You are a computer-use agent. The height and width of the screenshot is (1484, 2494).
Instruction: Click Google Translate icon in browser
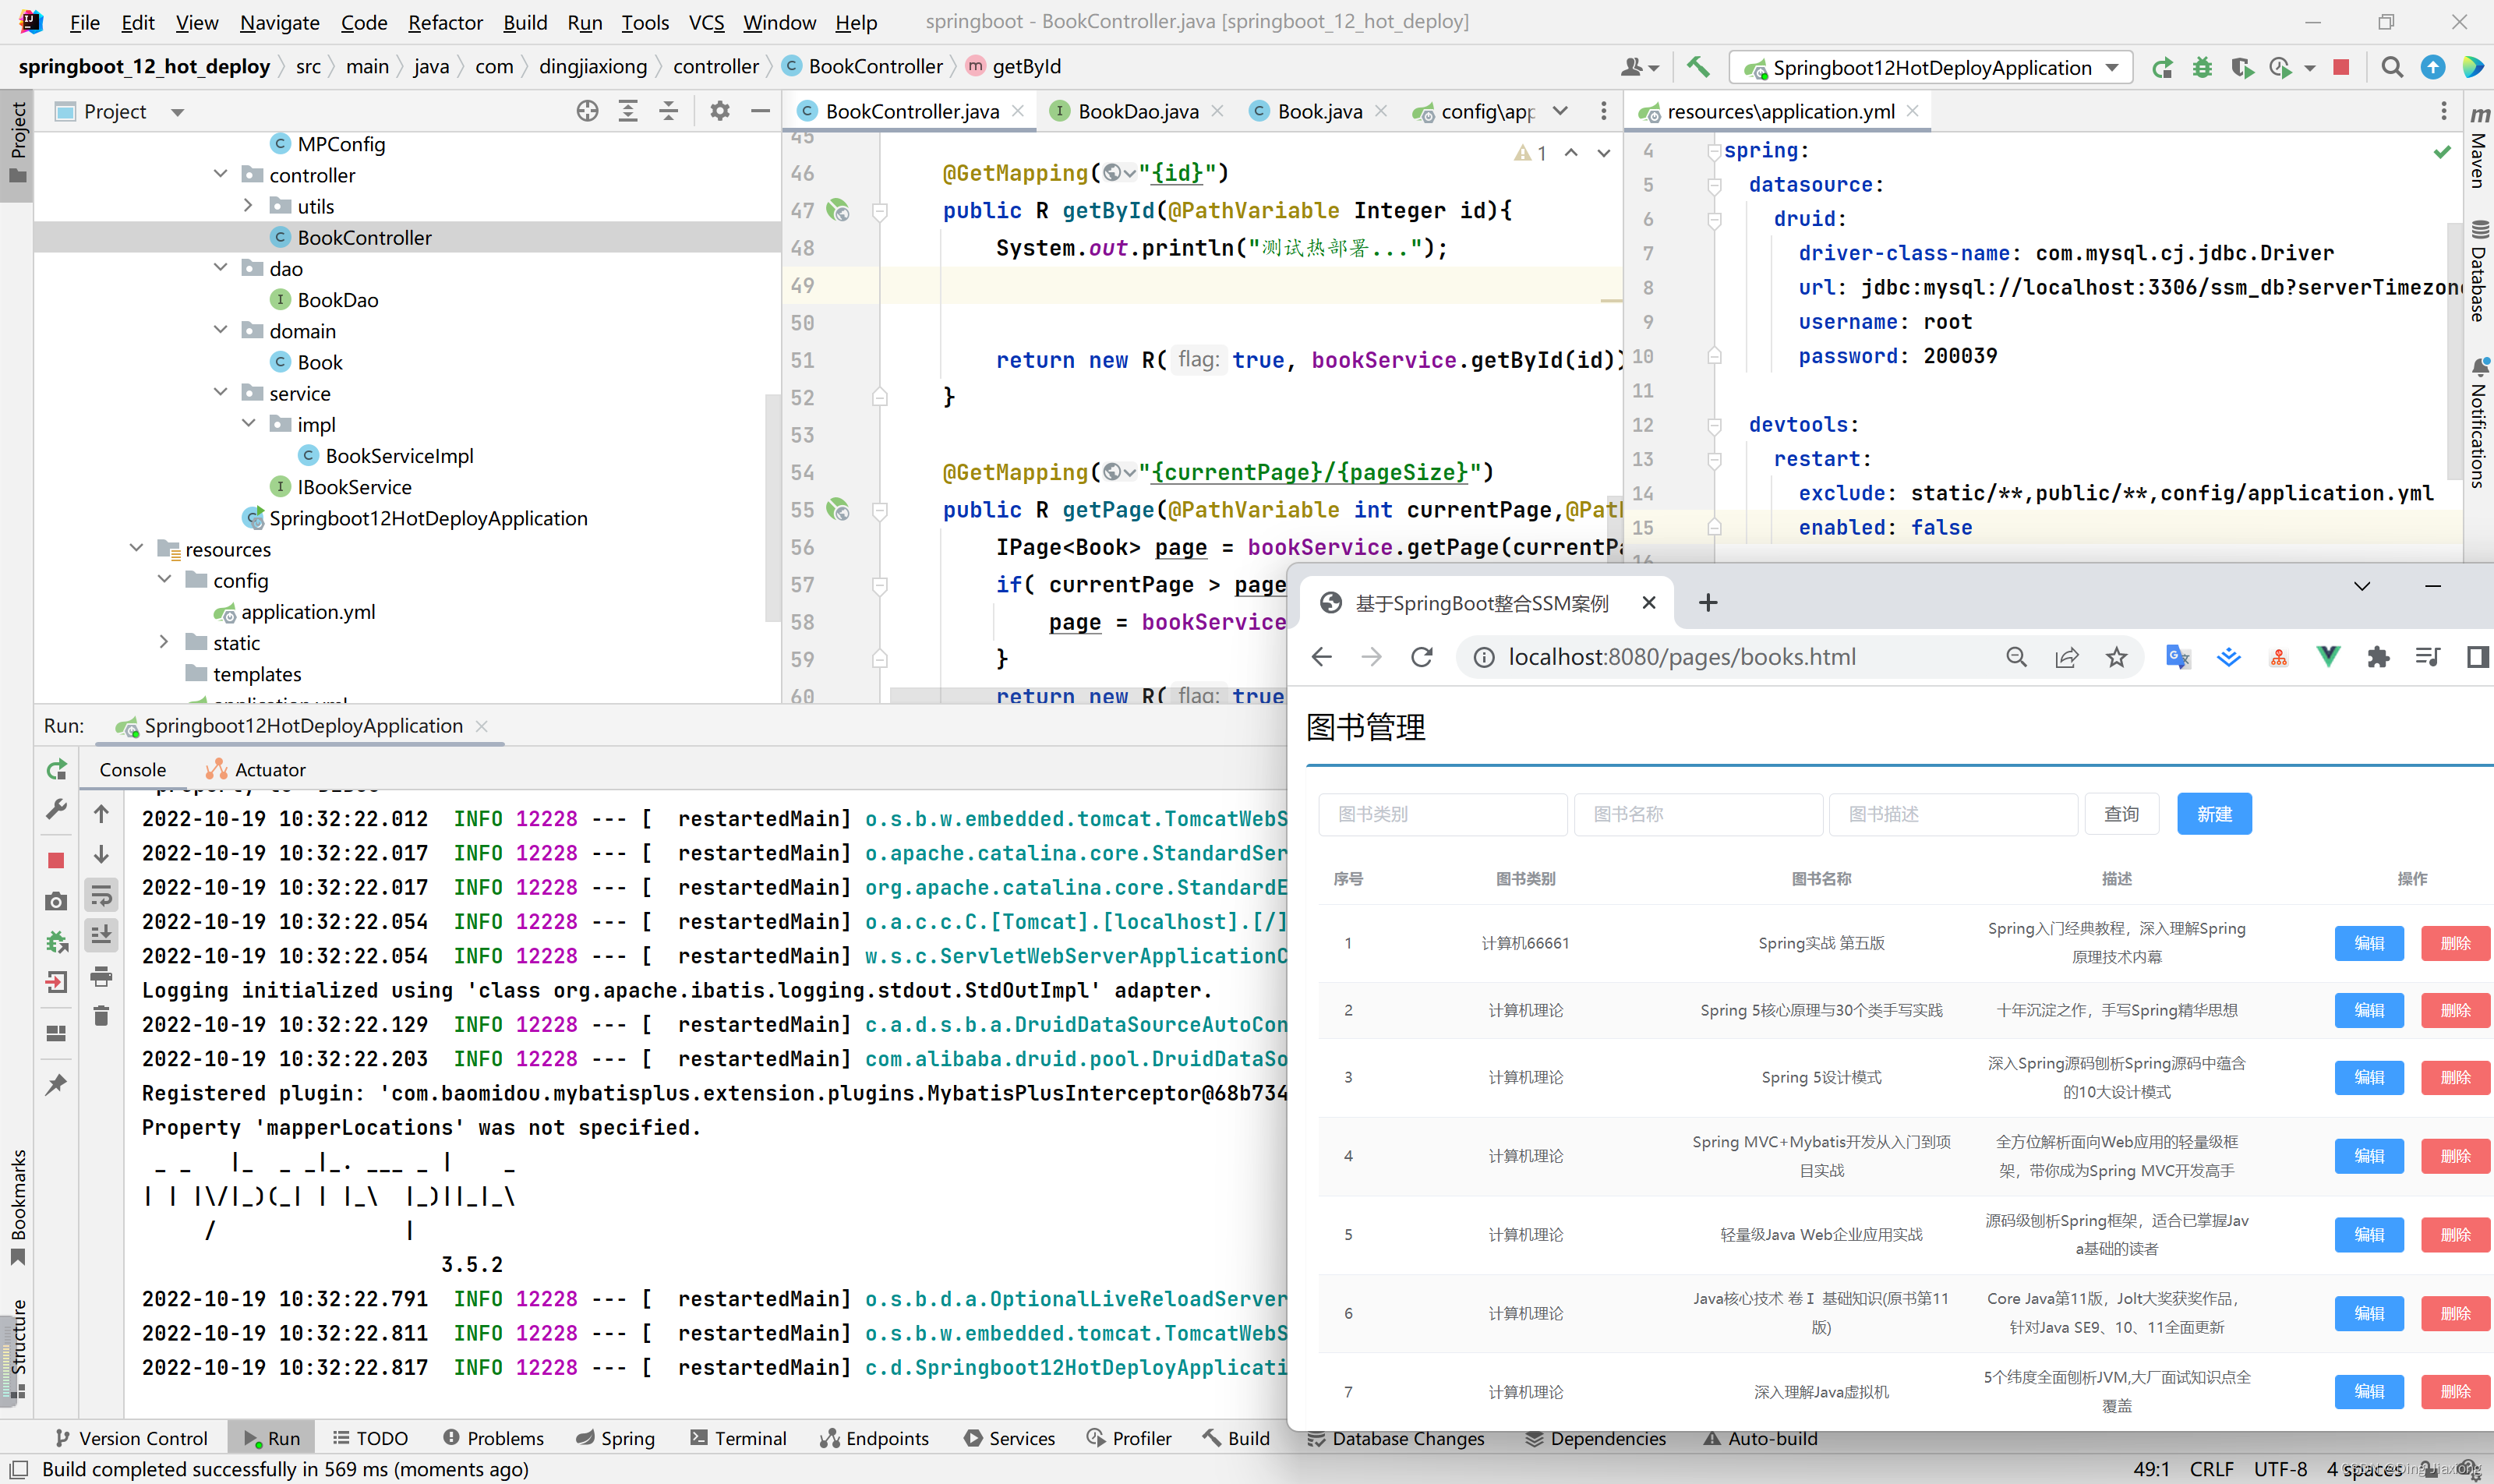coord(2177,657)
